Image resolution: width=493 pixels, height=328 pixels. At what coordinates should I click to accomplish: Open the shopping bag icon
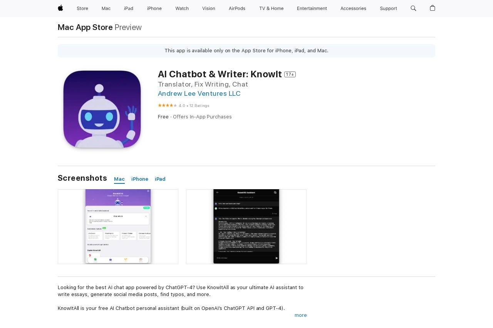tap(433, 8)
